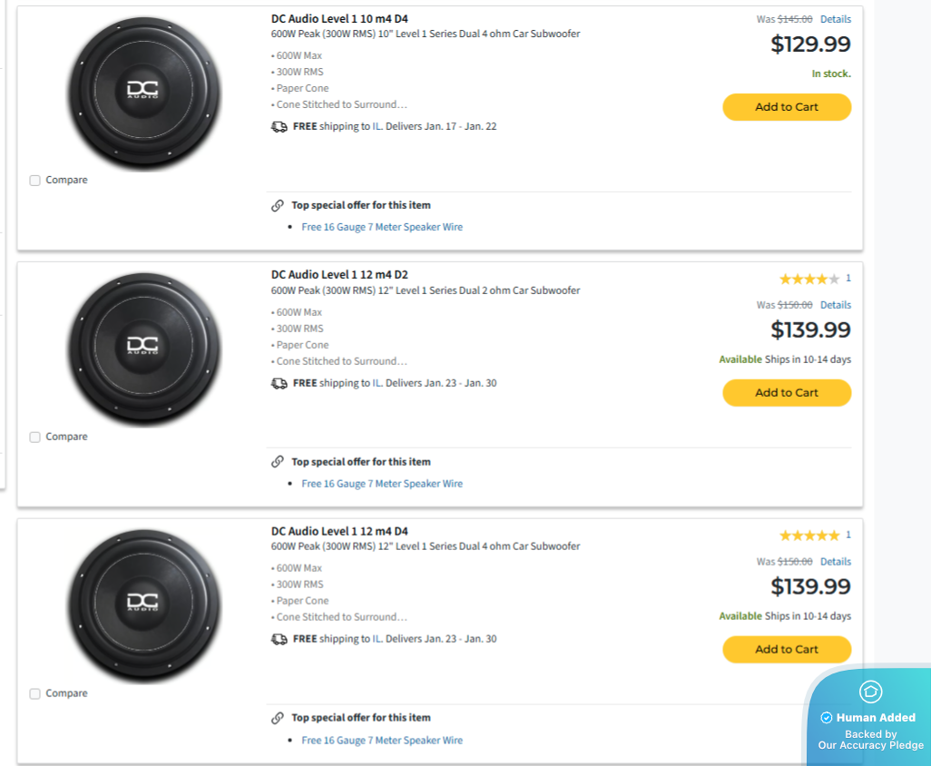Click the house badge icon in Human Added banner
The height and width of the screenshot is (766, 931).
pos(870,692)
